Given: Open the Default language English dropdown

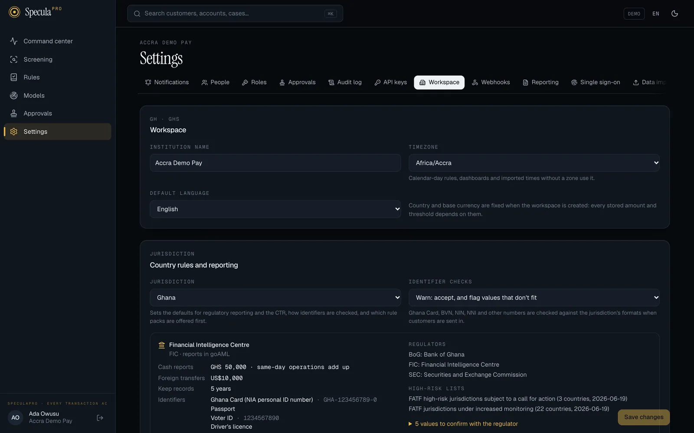Looking at the screenshot, I should [275, 209].
